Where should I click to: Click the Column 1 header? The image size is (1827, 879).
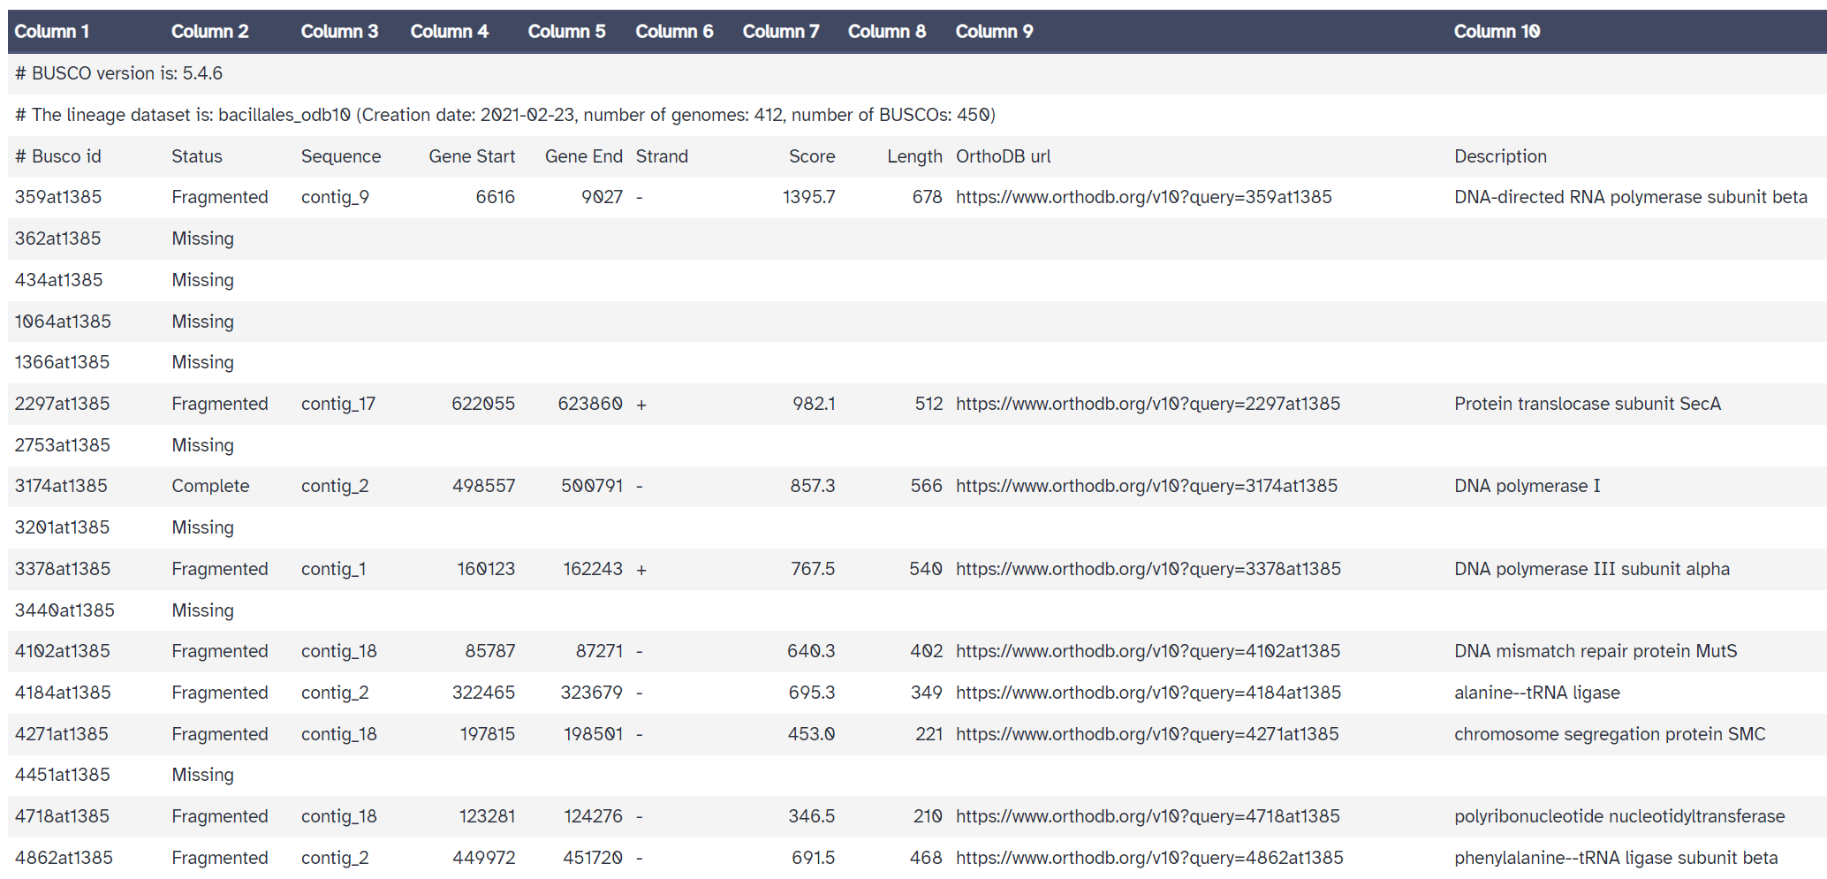(52, 32)
